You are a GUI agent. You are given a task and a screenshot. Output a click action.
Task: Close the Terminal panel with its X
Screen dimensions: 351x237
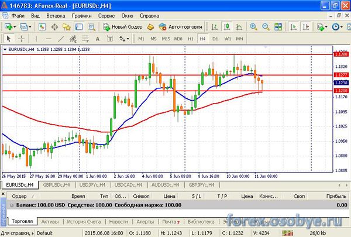click(x=3, y=194)
